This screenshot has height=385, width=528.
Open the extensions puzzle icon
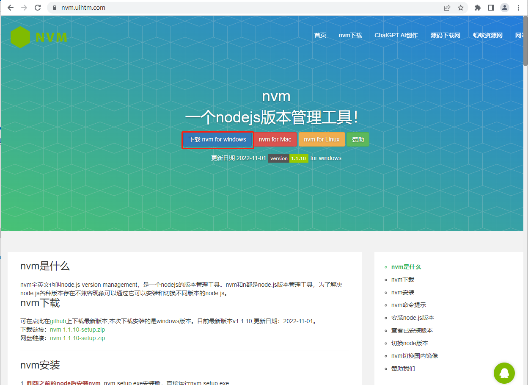click(478, 8)
